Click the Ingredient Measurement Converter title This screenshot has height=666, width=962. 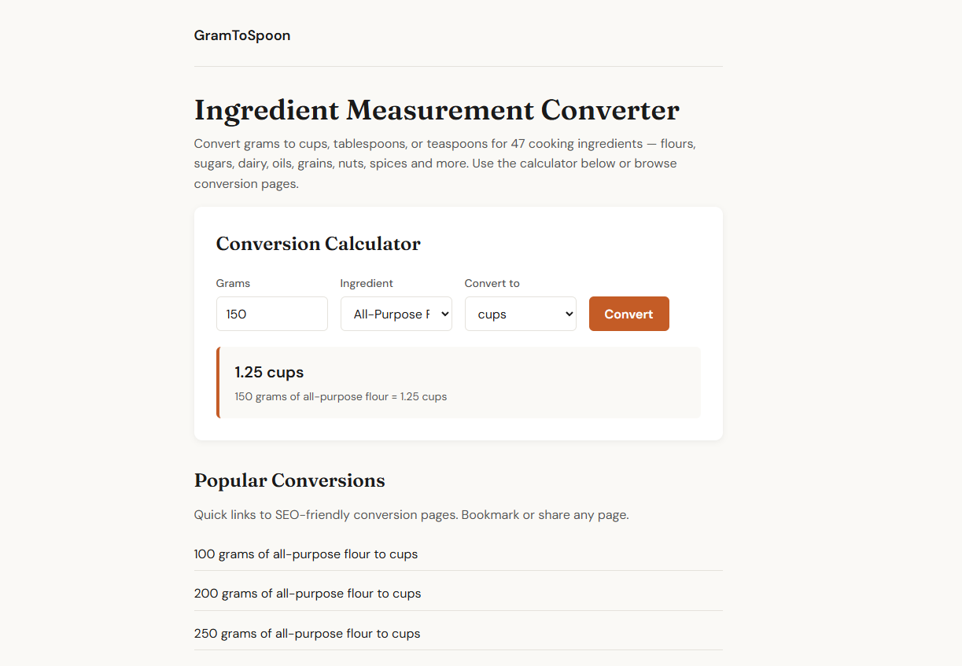(437, 110)
